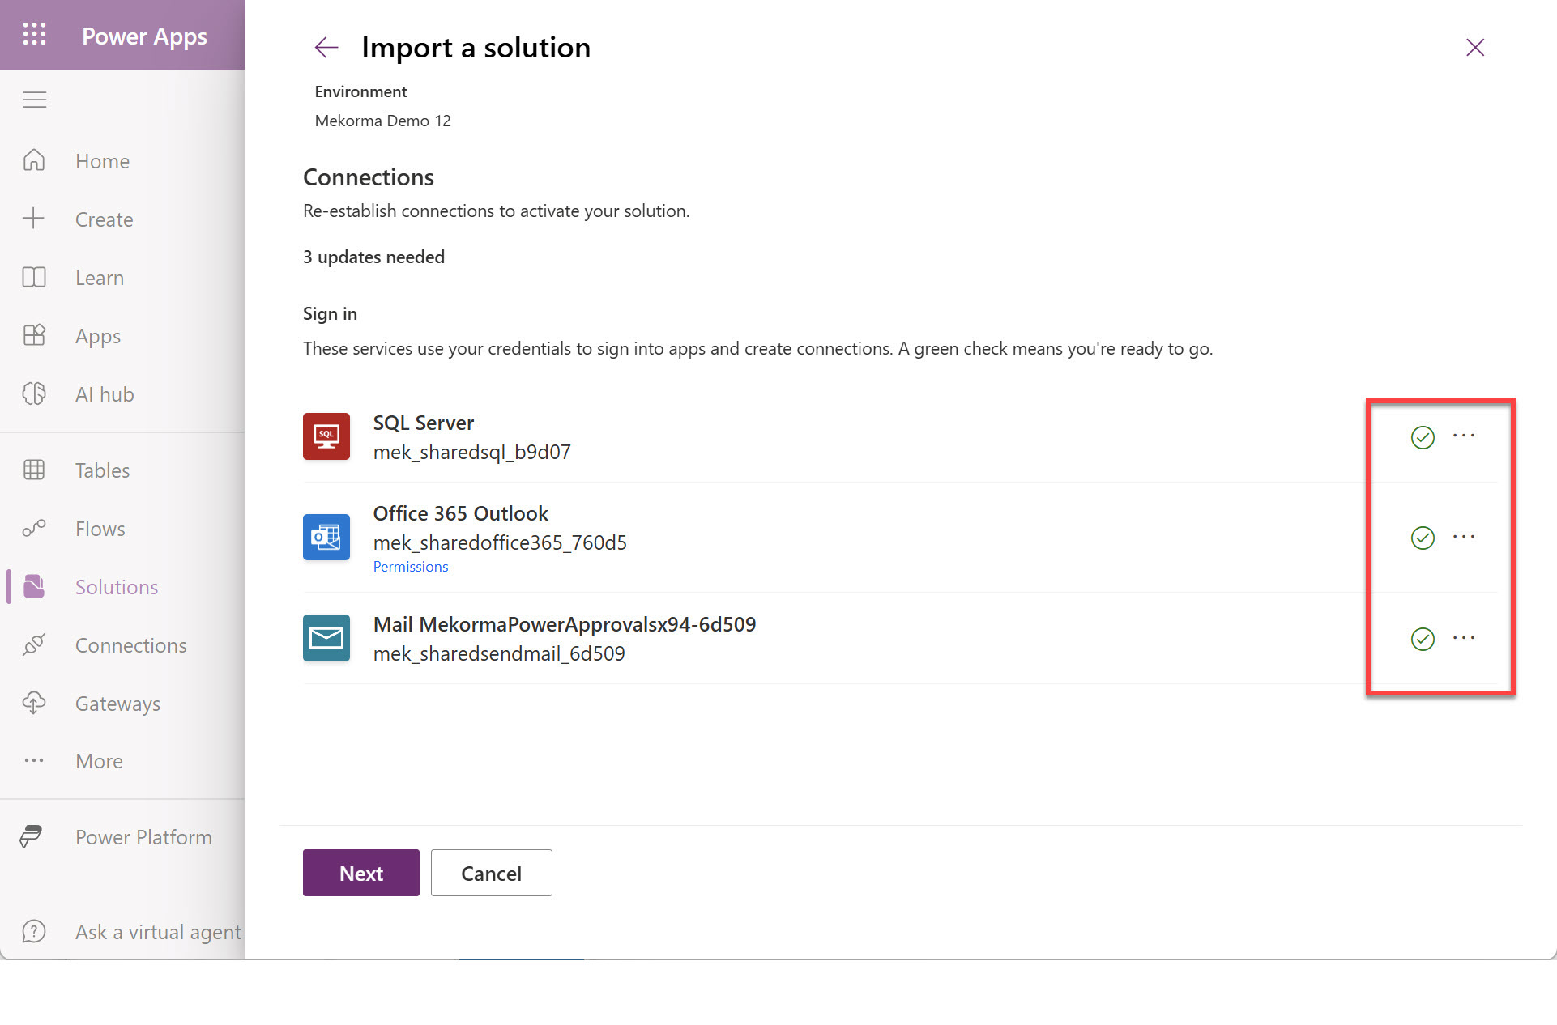This screenshot has height=1025, width=1557.
Task: Click the green check for Office 365 Outlook
Action: pos(1423,538)
